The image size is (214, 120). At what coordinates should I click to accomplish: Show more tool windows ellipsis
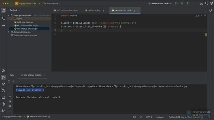tap(3, 25)
